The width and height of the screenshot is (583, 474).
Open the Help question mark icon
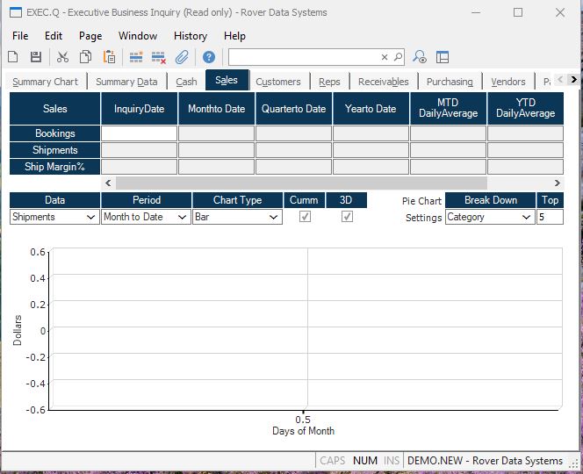pyautogui.click(x=209, y=57)
